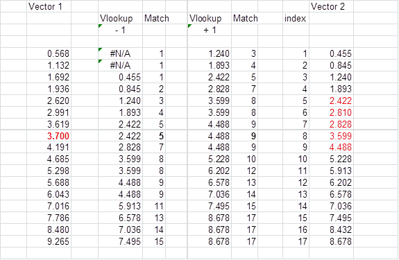The image size is (399, 260).
Task: Click the cell containing 9.265
Action: pyautogui.click(x=49, y=241)
